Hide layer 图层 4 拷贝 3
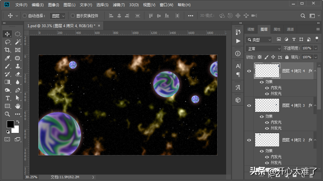Image resolution: width=323 pixels, height=181 pixels. tap(249, 105)
